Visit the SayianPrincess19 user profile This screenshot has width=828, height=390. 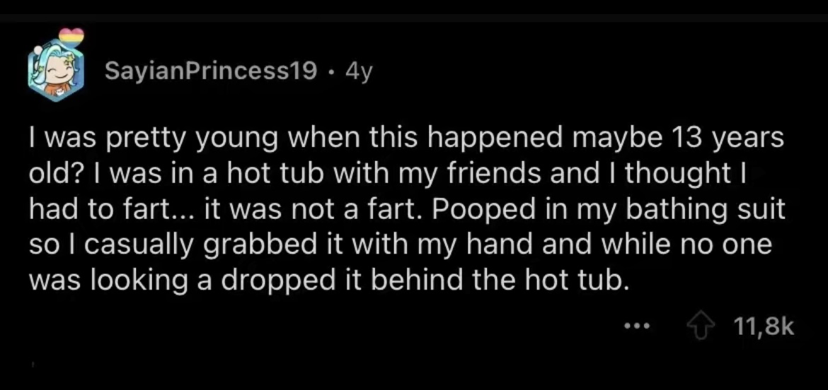pos(211,71)
